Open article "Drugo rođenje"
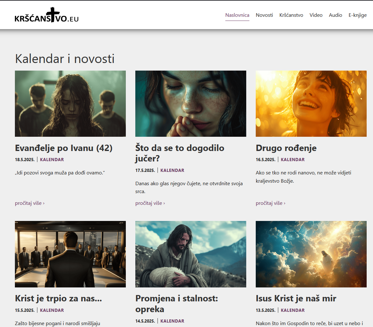Image resolution: width=373 pixels, height=327 pixels. 286,148
